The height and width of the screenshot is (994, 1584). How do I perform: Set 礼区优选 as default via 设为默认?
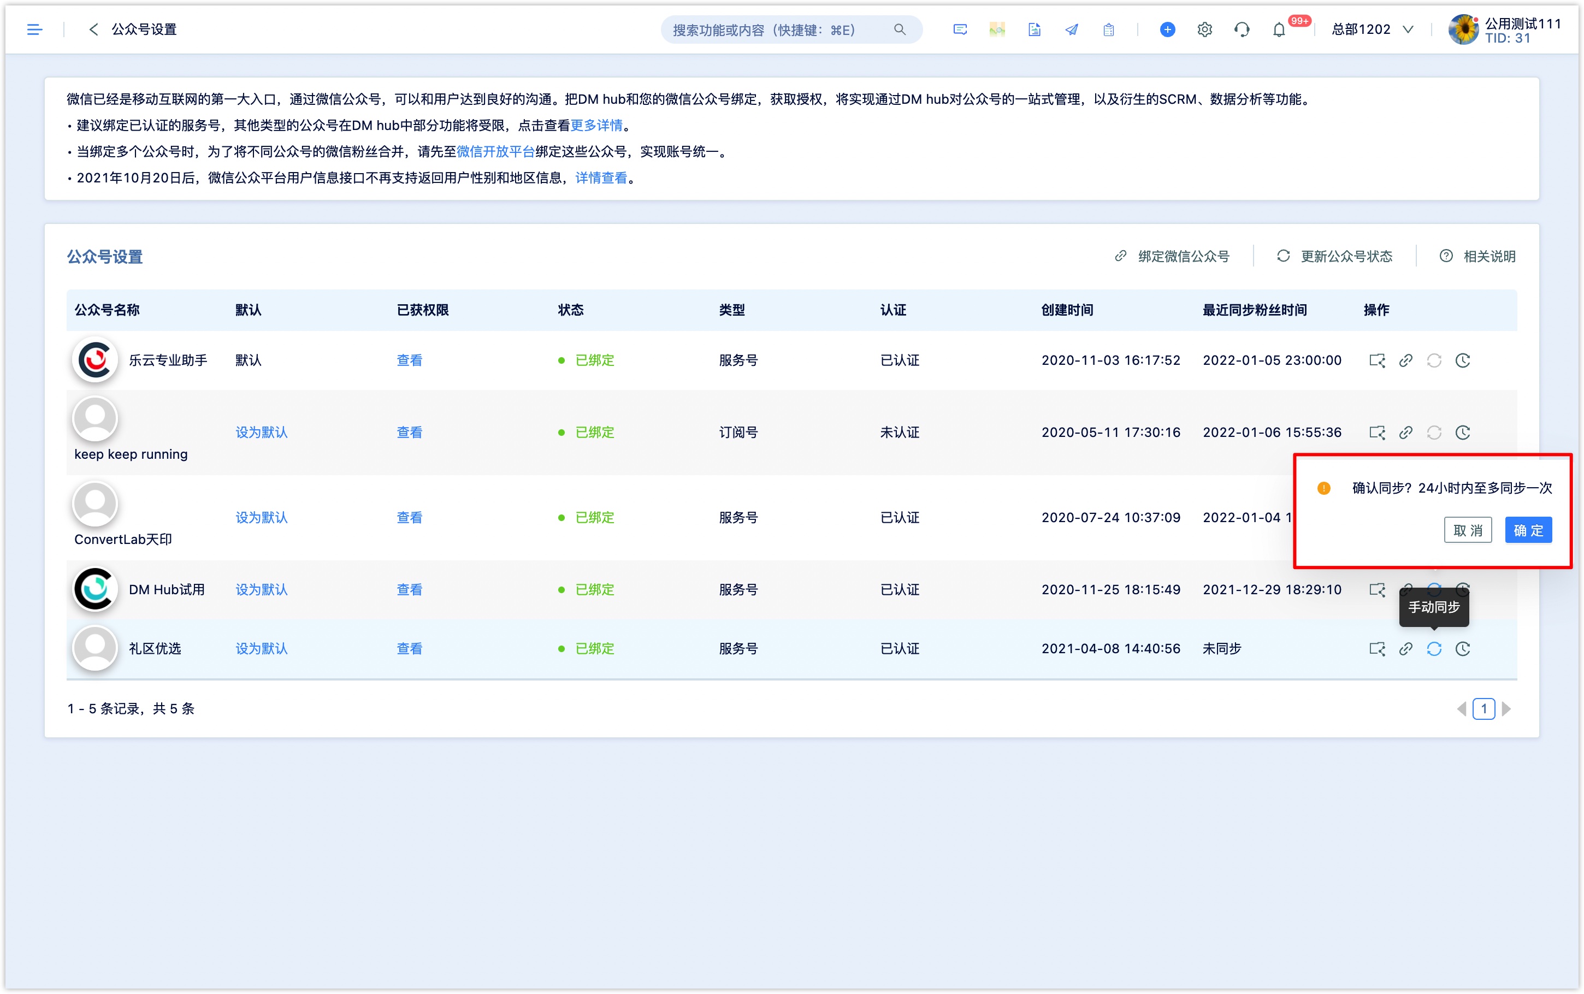tap(262, 649)
